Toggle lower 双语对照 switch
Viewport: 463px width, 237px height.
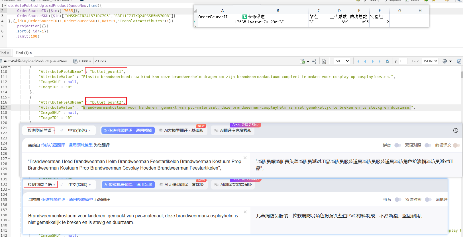(x=428, y=199)
